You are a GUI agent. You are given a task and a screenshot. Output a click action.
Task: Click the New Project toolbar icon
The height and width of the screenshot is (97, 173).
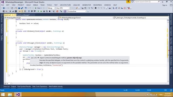[x=12, y=8]
